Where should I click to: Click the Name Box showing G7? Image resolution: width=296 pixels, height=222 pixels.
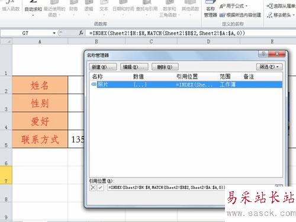(25, 33)
